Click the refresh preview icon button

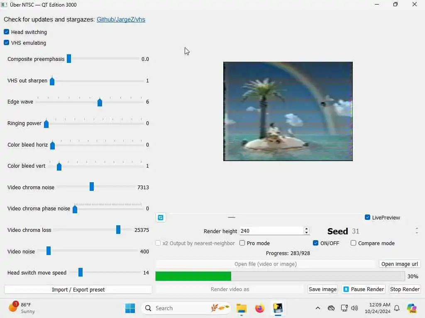[x=161, y=217]
